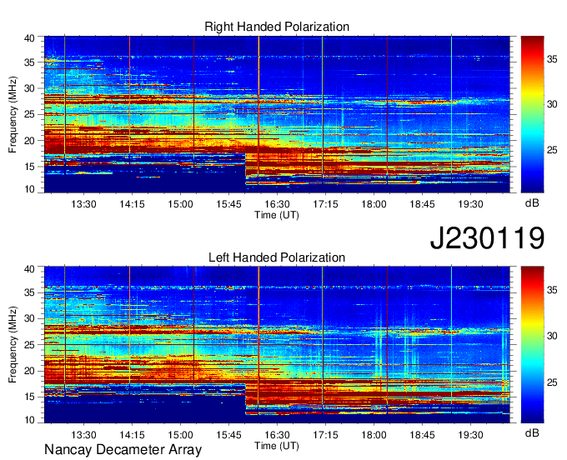Image resolution: width=567 pixels, height=460 pixels.
Task: Click the 15 MHz tick on Right Handed plot
Action: tap(29, 167)
